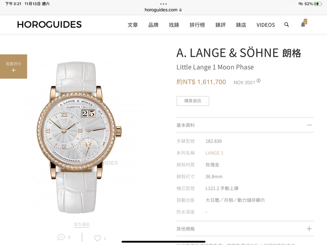Screen dimensions: 327x245
Task: Tap the battery status icon
Action: 317,4
